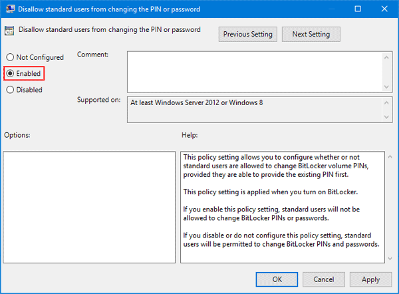Viewport: 399px width, 294px height.
Task: Click inside the empty Options panel
Action: (x=89, y=207)
